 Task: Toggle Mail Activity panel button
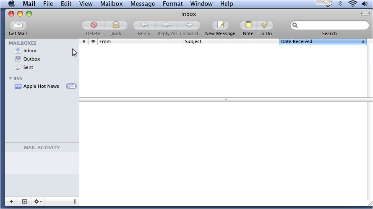click(24, 201)
